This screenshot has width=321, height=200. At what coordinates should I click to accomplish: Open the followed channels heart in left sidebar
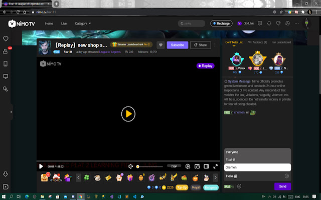point(6,38)
